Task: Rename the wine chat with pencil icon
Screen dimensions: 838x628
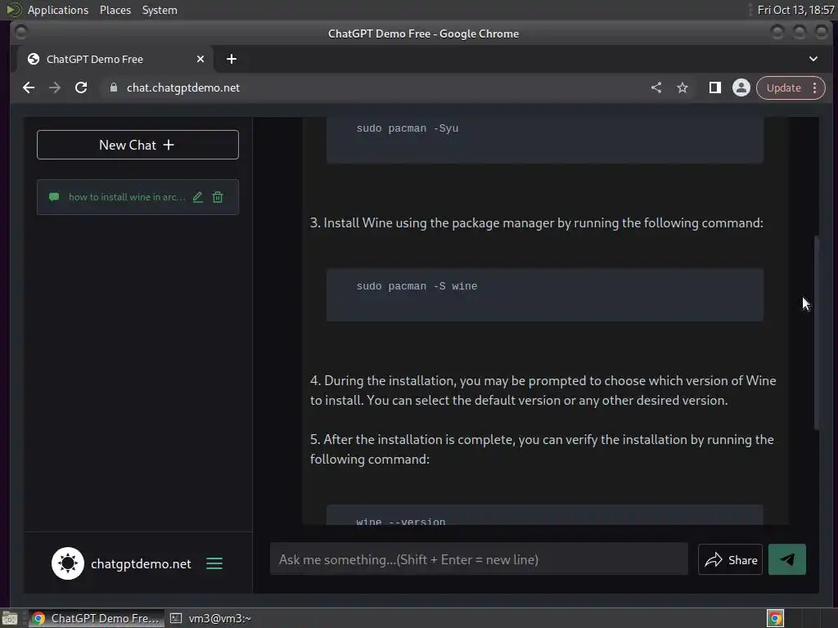Action: (198, 197)
